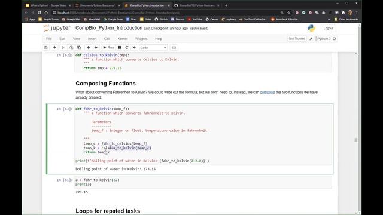Paste cells below icon in Jupyter toolbar
This screenshot has width=383, height=215.
[79, 48]
